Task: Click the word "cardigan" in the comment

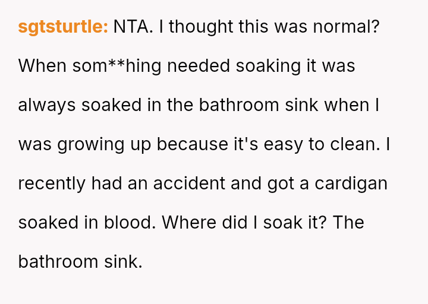Action: tap(351, 183)
